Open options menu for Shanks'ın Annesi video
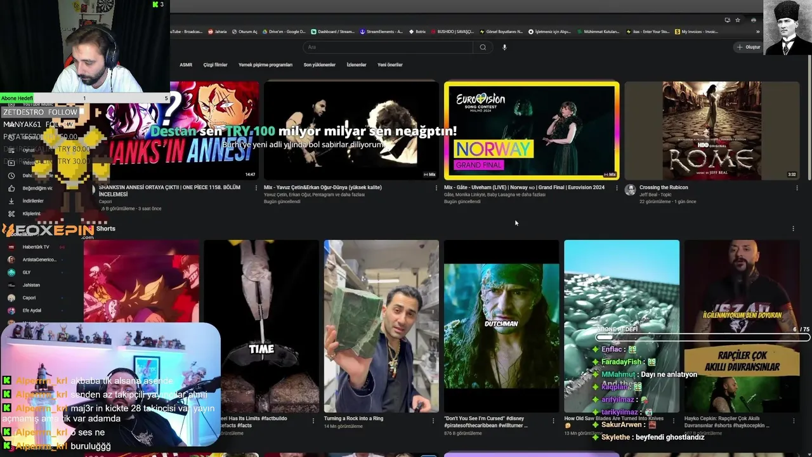812x457 pixels. (x=256, y=188)
